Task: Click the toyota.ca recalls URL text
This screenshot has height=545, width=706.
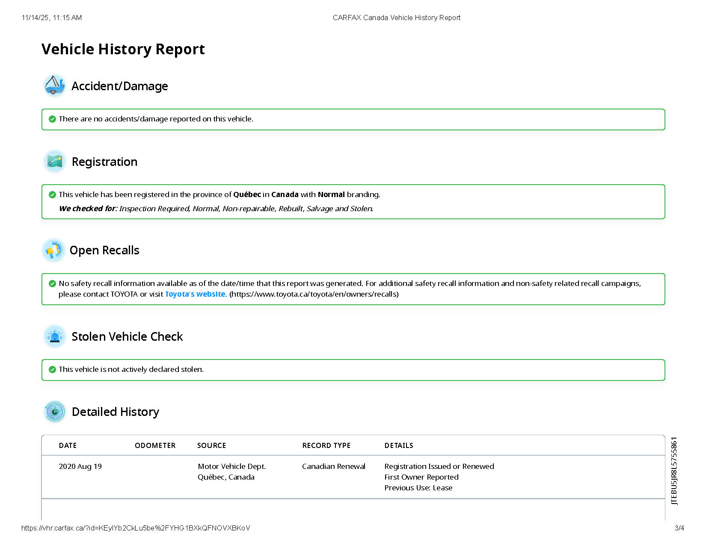Action: coord(314,294)
